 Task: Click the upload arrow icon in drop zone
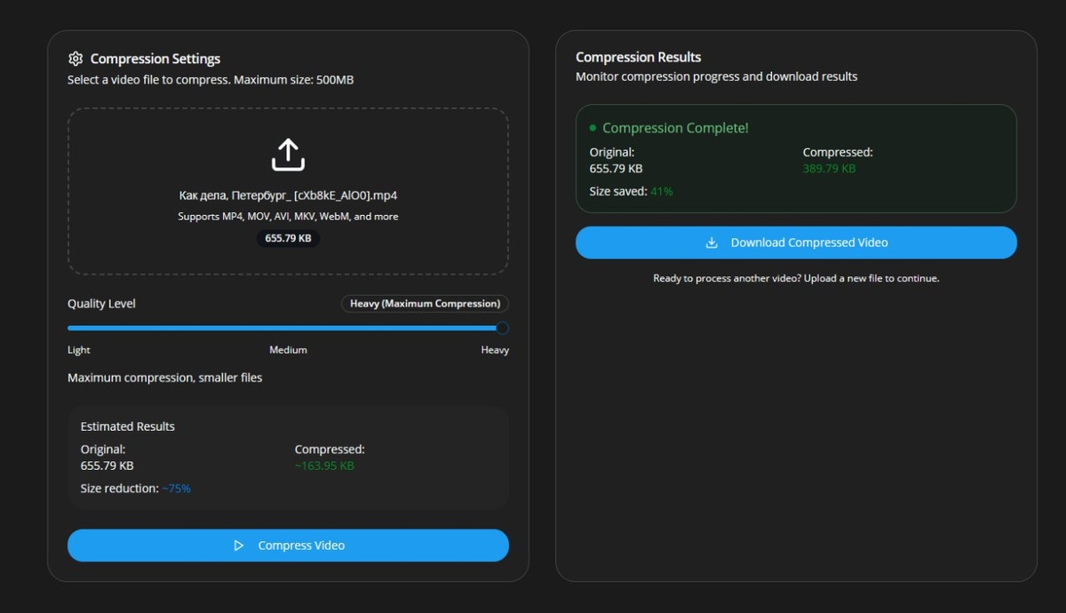click(x=288, y=155)
